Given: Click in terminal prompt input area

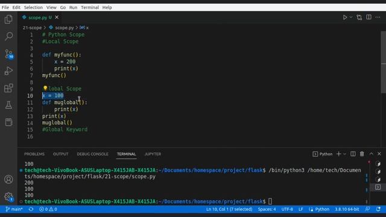Looking at the screenshot, I should pyautogui.click(x=270, y=201).
